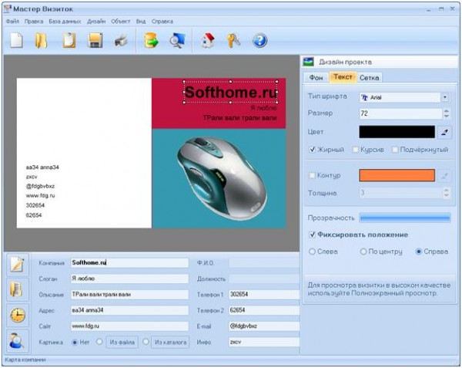Open the База данных menu
Screen dimensions: 462x368
click(x=65, y=22)
